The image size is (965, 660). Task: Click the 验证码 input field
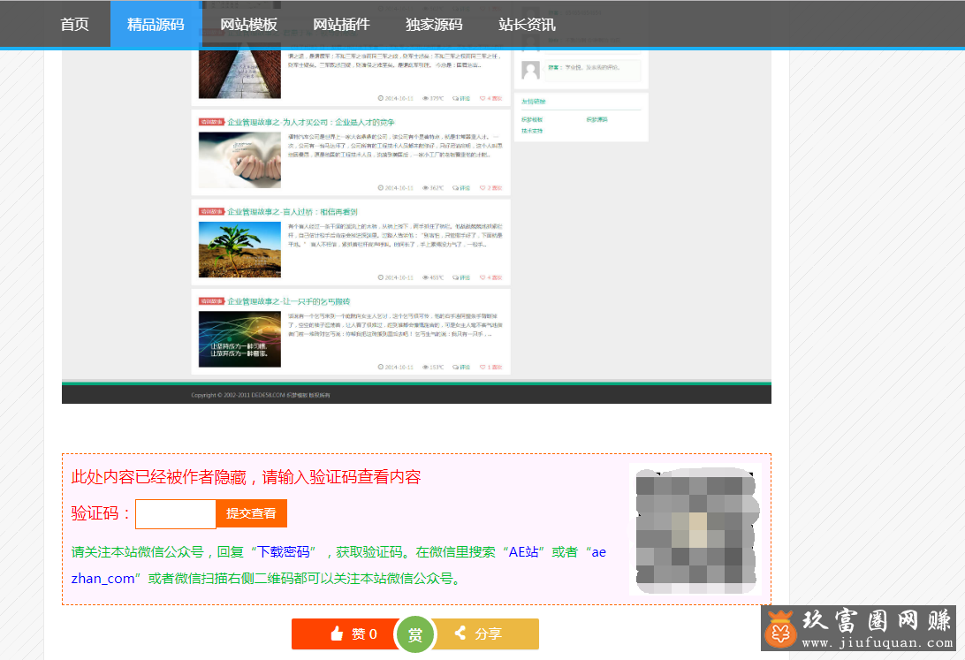coord(175,513)
